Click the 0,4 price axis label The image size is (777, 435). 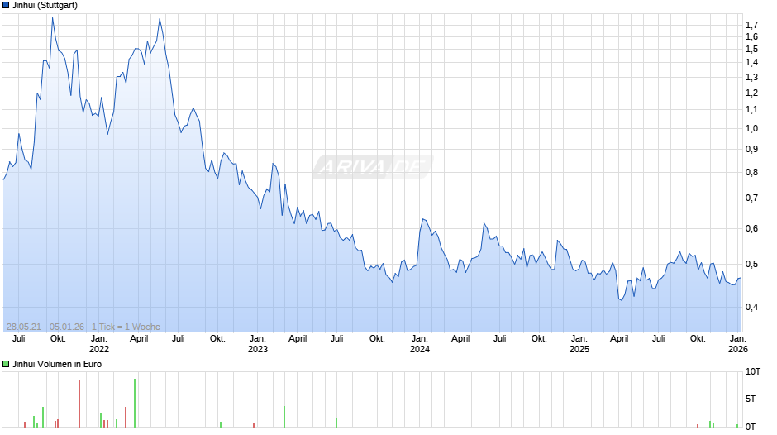751,308
